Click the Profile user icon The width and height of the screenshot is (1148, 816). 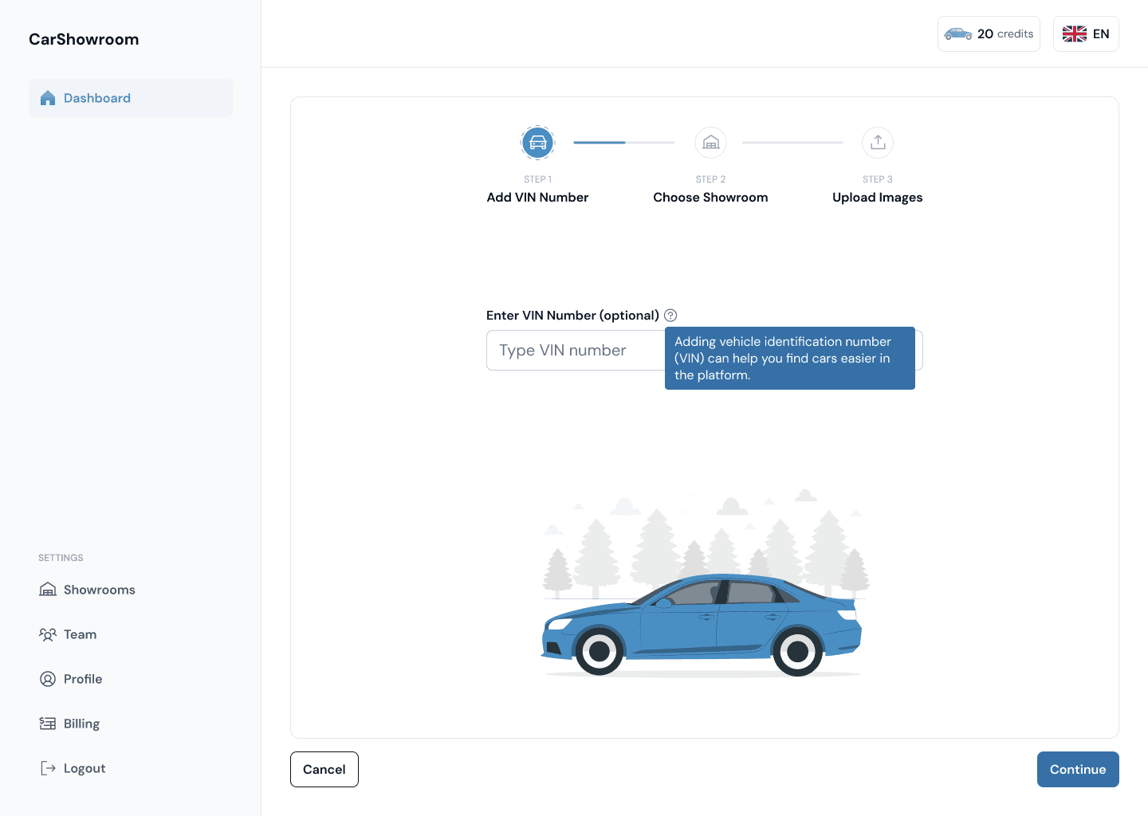pos(48,679)
